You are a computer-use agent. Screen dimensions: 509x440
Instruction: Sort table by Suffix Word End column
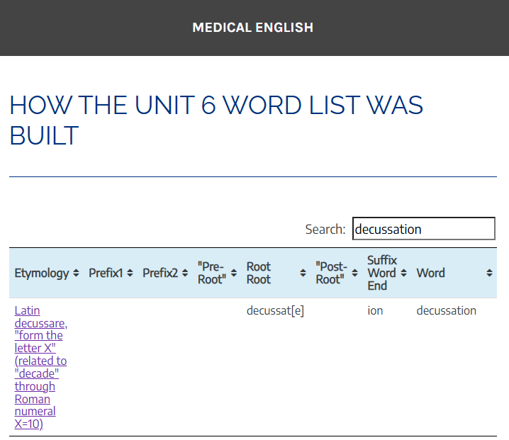coord(386,273)
